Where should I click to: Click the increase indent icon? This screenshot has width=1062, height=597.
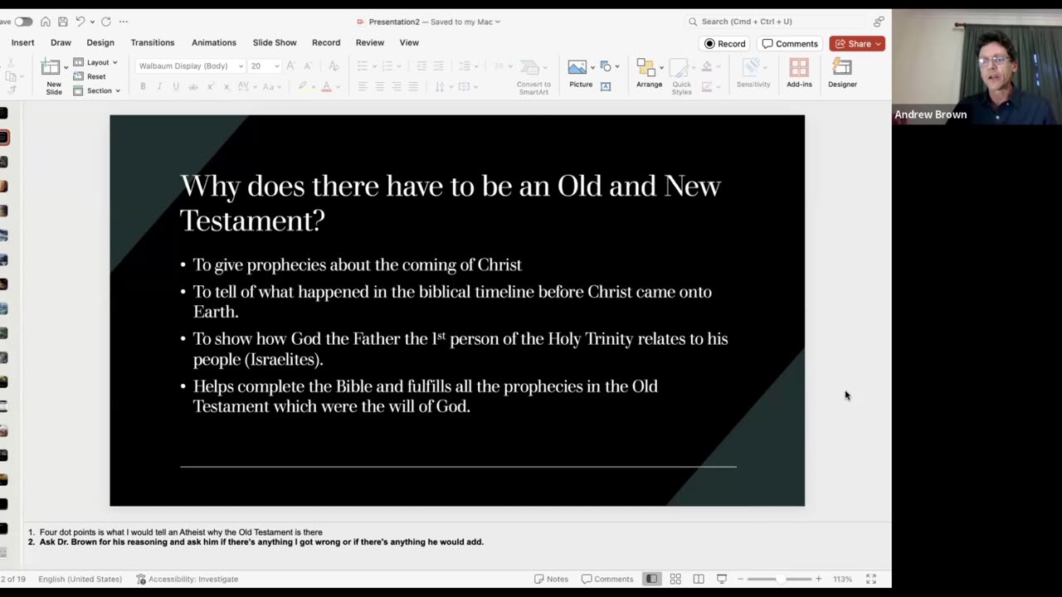point(438,66)
